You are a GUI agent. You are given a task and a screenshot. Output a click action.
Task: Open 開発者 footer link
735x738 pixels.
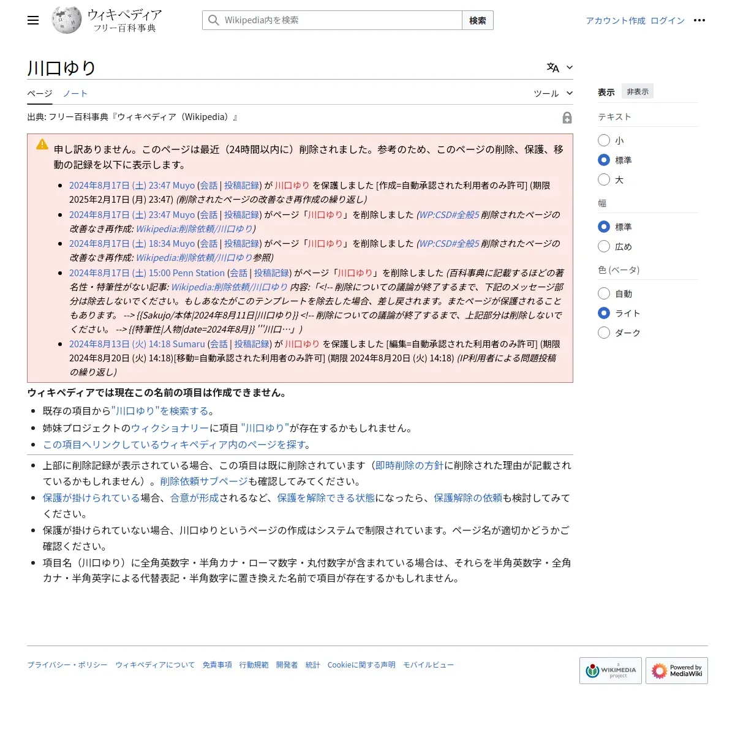click(287, 665)
